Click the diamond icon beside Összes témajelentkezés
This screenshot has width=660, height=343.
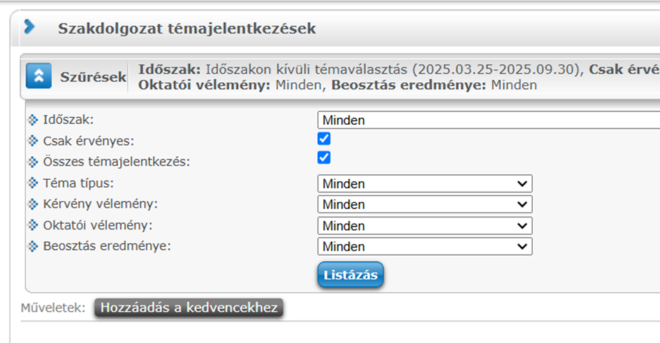[33, 162]
